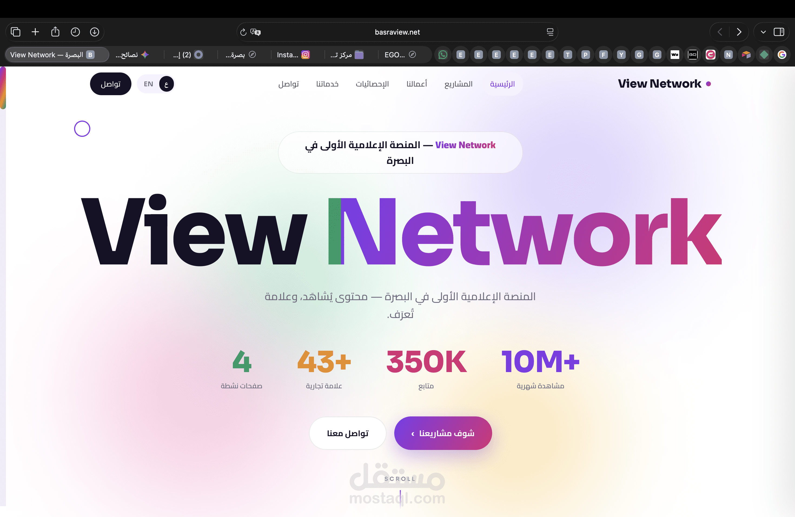Open the Airtable box pinned tab

tap(746, 55)
